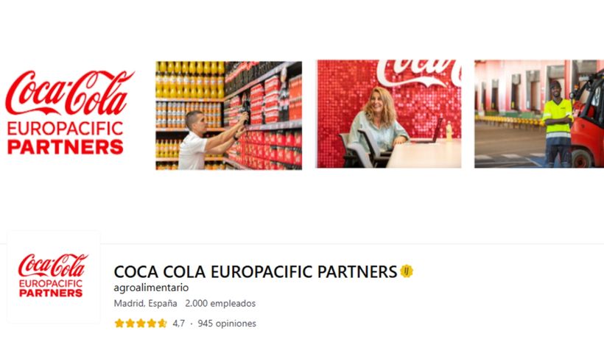Viewport: 604px width, 339px height.
Task: Open photo of worker beside red forklift
Action: (x=539, y=114)
